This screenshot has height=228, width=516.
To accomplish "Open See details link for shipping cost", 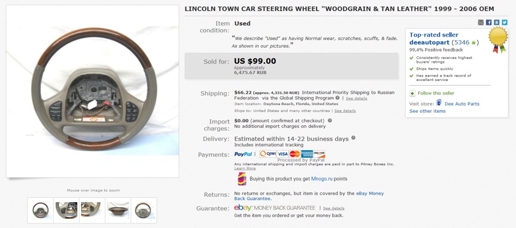I will (x=356, y=99).
